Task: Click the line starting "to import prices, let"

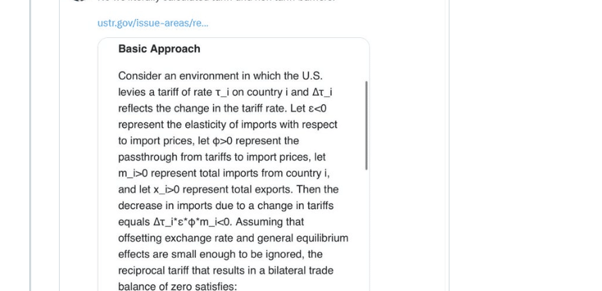Action: pos(208,141)
